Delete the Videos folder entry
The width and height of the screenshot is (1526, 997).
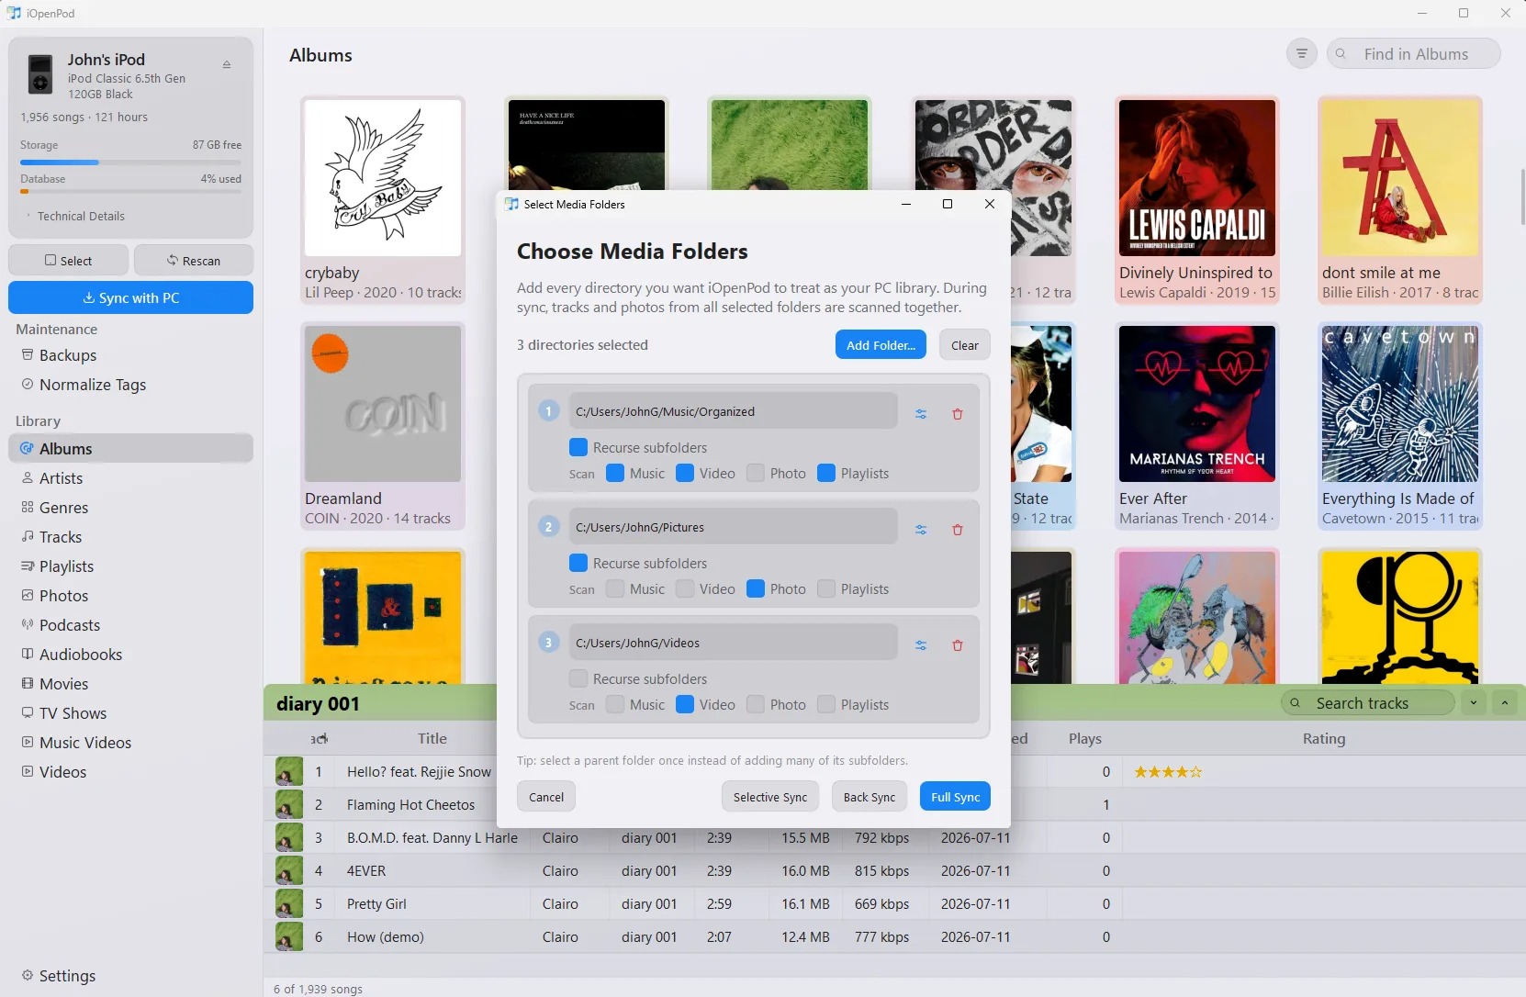(x=958, y=645)
